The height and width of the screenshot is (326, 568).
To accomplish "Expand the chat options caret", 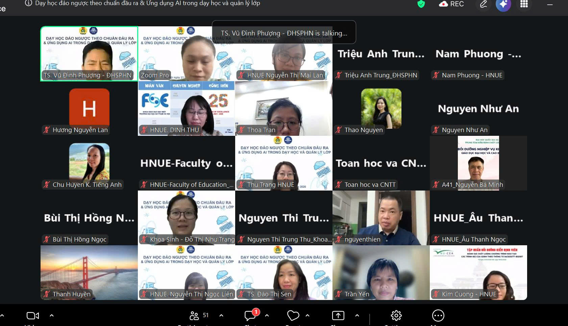I will (267, 316).
